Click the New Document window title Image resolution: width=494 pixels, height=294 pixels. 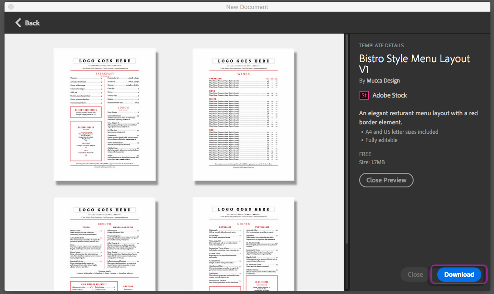[x=247, y=7]
